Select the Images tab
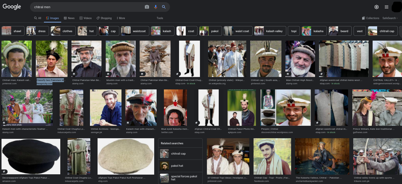 [x=52, y=18]
